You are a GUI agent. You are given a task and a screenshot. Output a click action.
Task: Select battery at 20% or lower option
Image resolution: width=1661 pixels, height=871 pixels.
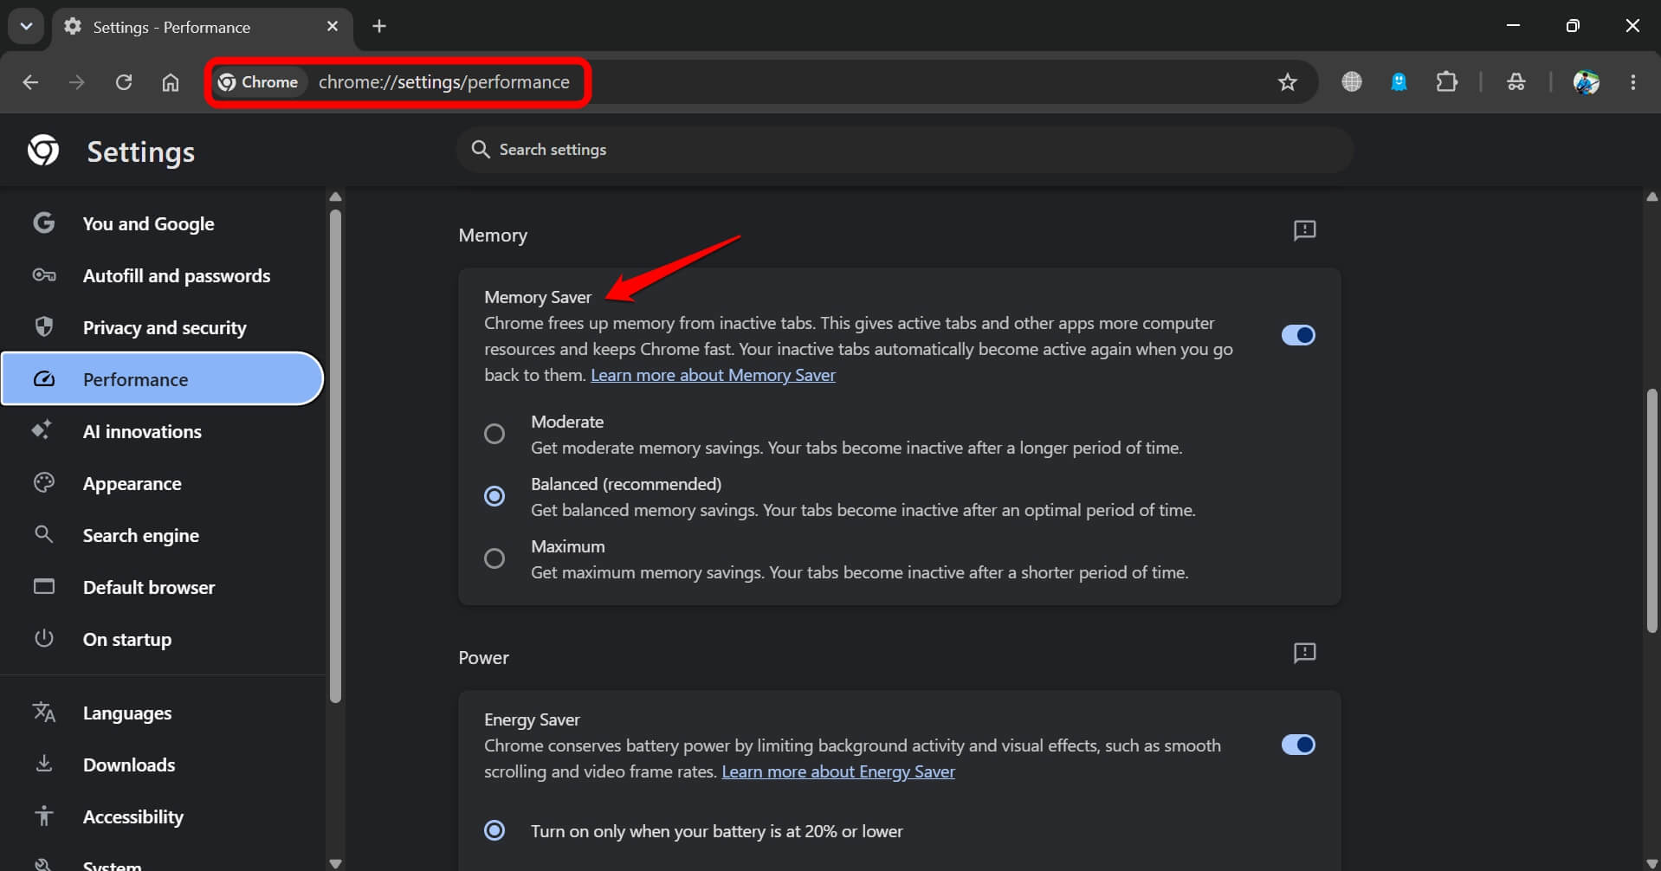tap(494, 831)
